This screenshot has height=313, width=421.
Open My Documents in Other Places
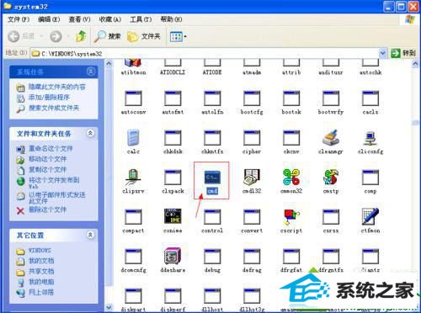(41, 261)
